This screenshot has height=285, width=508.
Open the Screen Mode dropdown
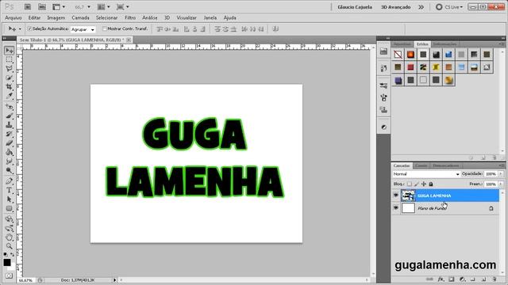pyautogui.click(x=123, y=7)
